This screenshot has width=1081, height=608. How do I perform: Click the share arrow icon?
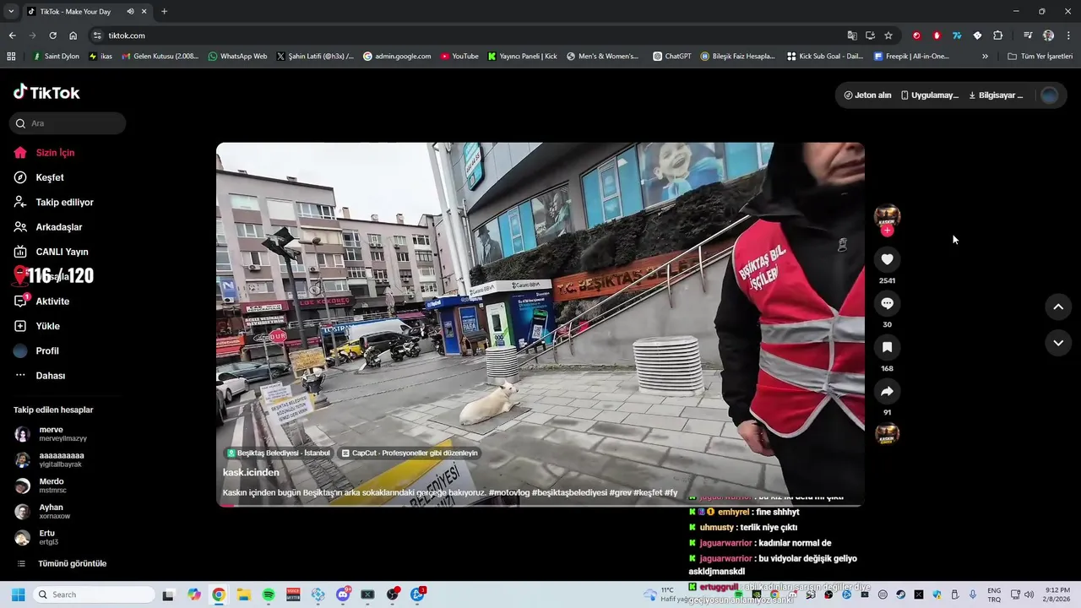point(887,391)
